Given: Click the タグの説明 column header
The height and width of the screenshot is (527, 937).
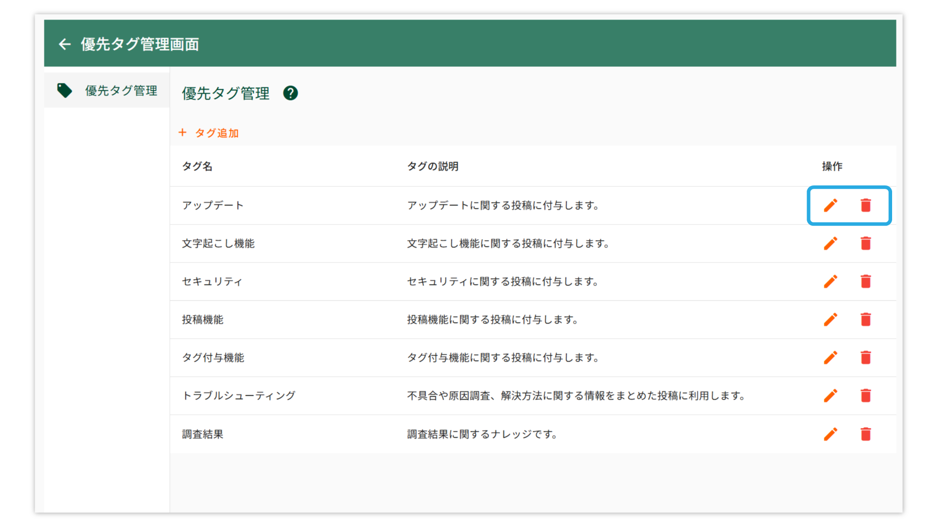Looking at the screenshot, I should pos(432,166).
